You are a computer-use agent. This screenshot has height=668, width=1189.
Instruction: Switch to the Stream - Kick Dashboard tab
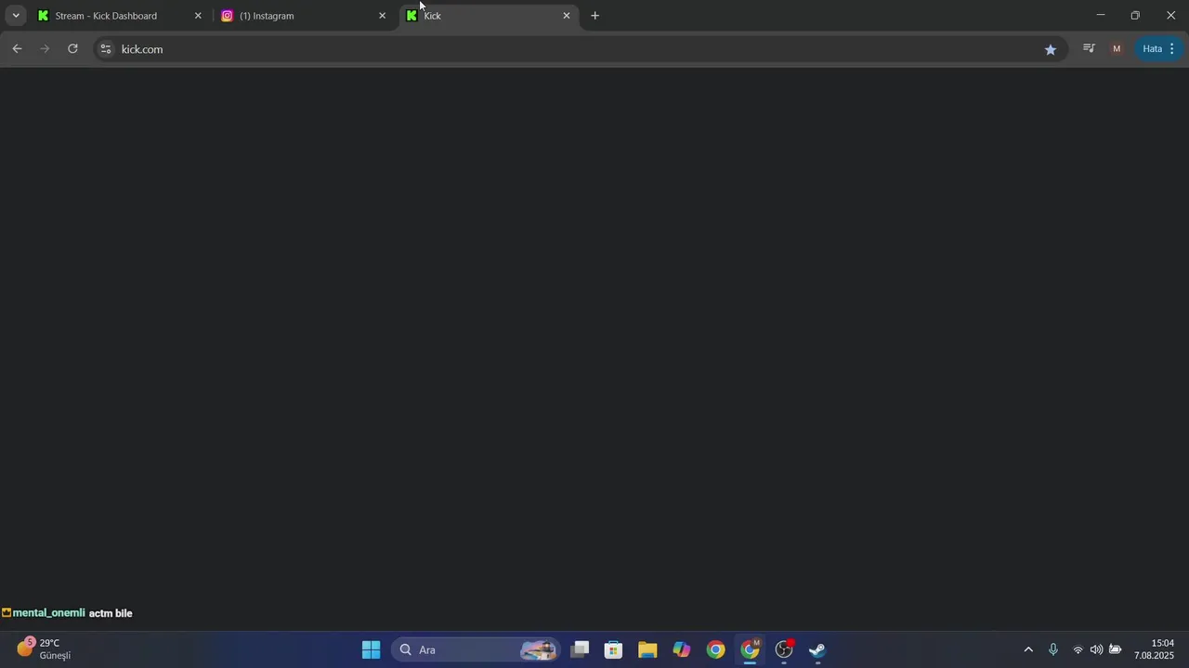(x=119, y=16)
